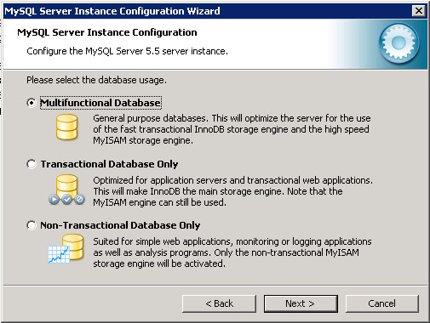Click the yellow Multifunctional database cylinder icon
Viewport: 430px width, 323px height.
pos(66,127)
